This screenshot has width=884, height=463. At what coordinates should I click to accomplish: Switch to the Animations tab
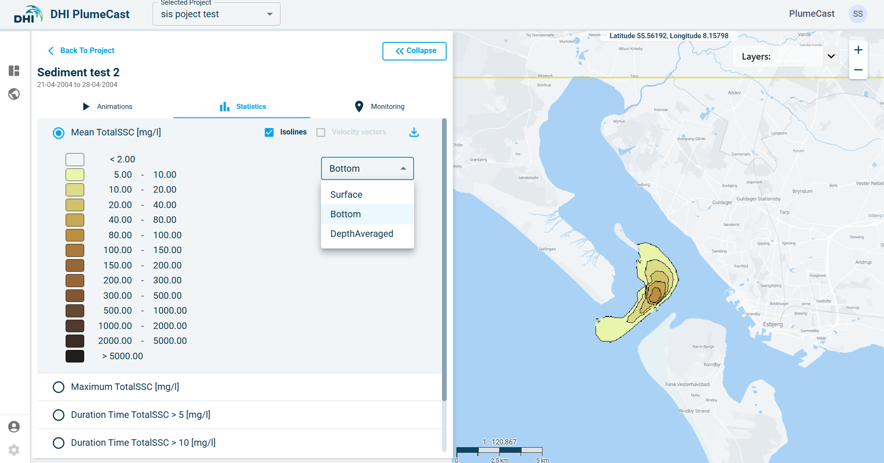click(107, 107)
